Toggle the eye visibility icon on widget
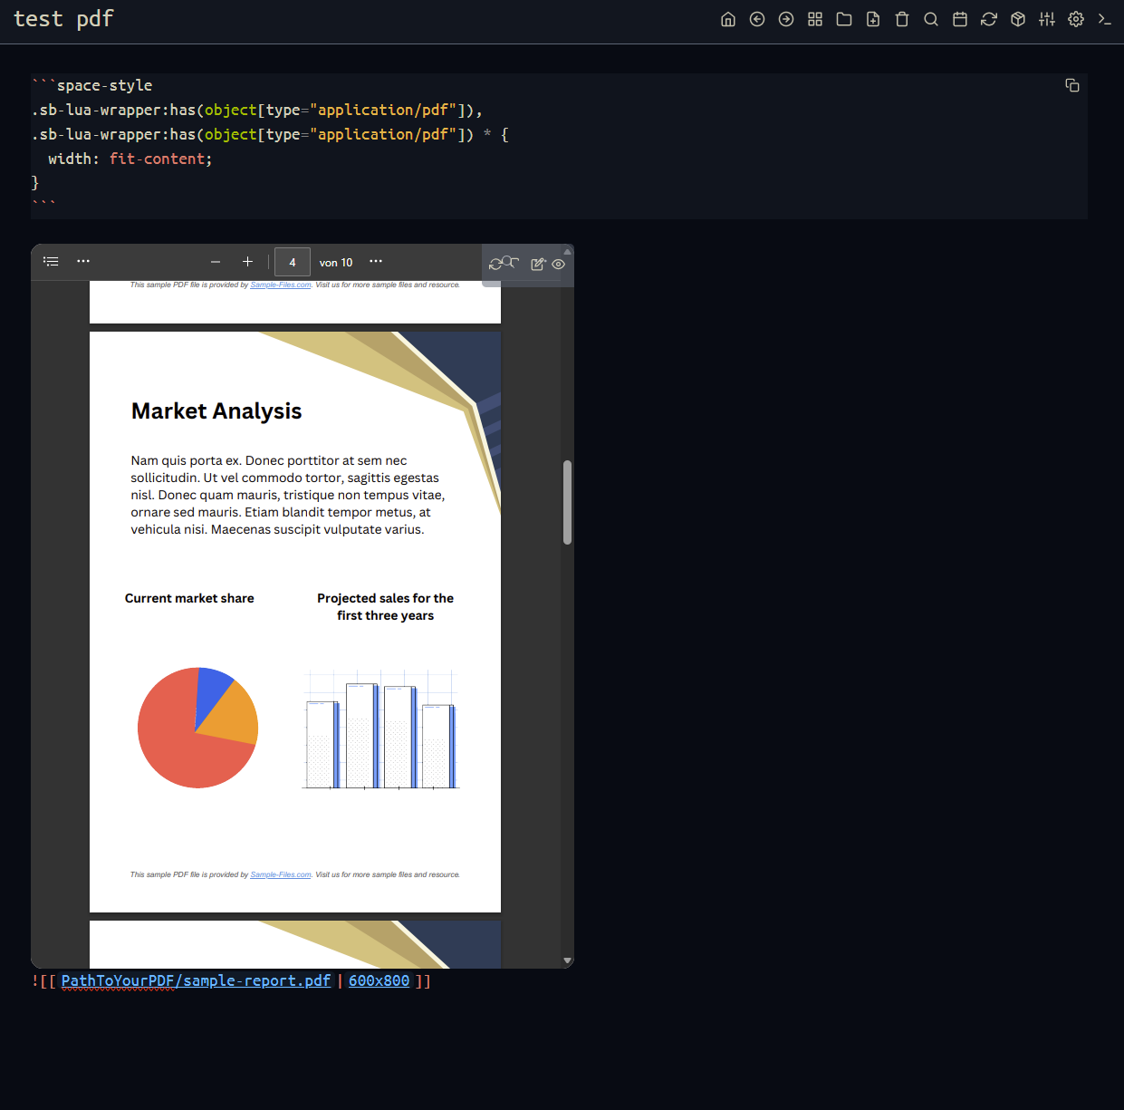This screenshot has height=1110, width=1124. pyautogui.click(x=559, y=265)
